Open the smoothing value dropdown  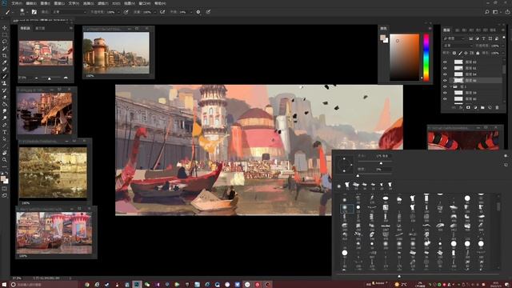190,12
